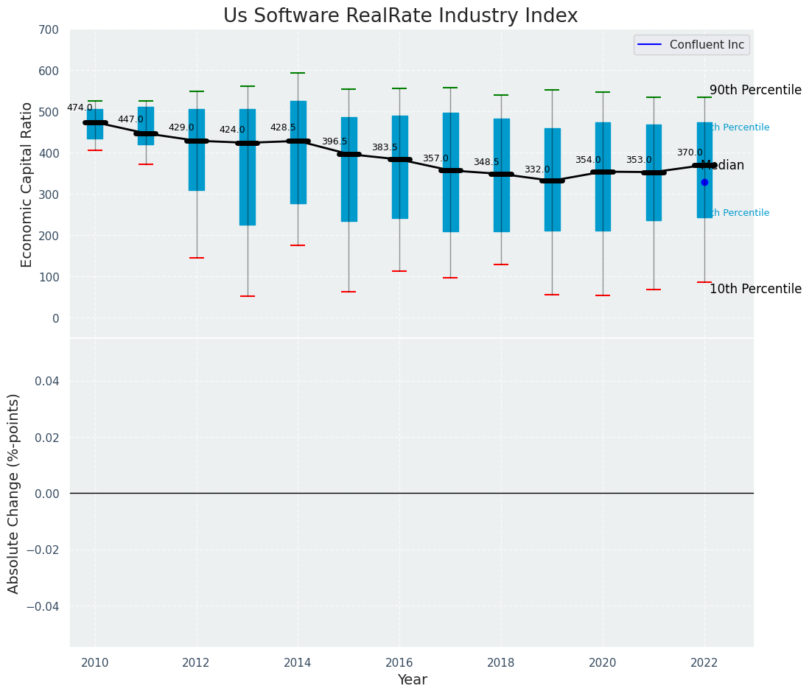This screenshot has height=694, width=809.
Task: Click the 370.0 median label for 2022
Action: 690,153
